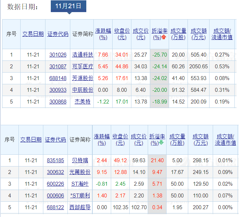The height and width of the screenshot is (217, 239).
Task: Click stock code 600226
Action: (55, 184)
